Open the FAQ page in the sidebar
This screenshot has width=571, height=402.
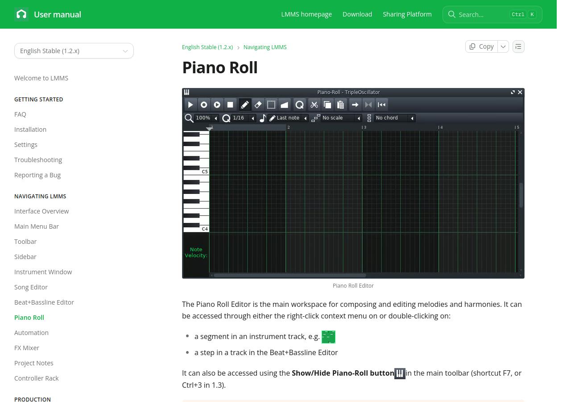pos(20,114)
